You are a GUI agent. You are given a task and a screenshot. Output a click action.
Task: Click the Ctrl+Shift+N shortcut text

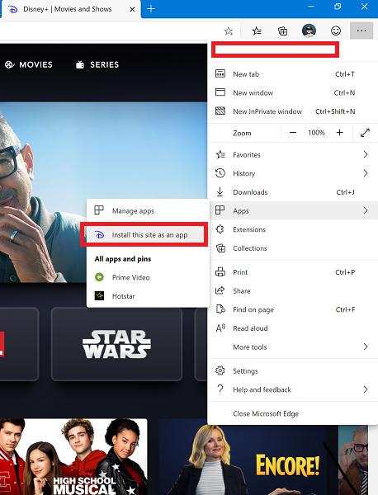(x=335, y=111)
